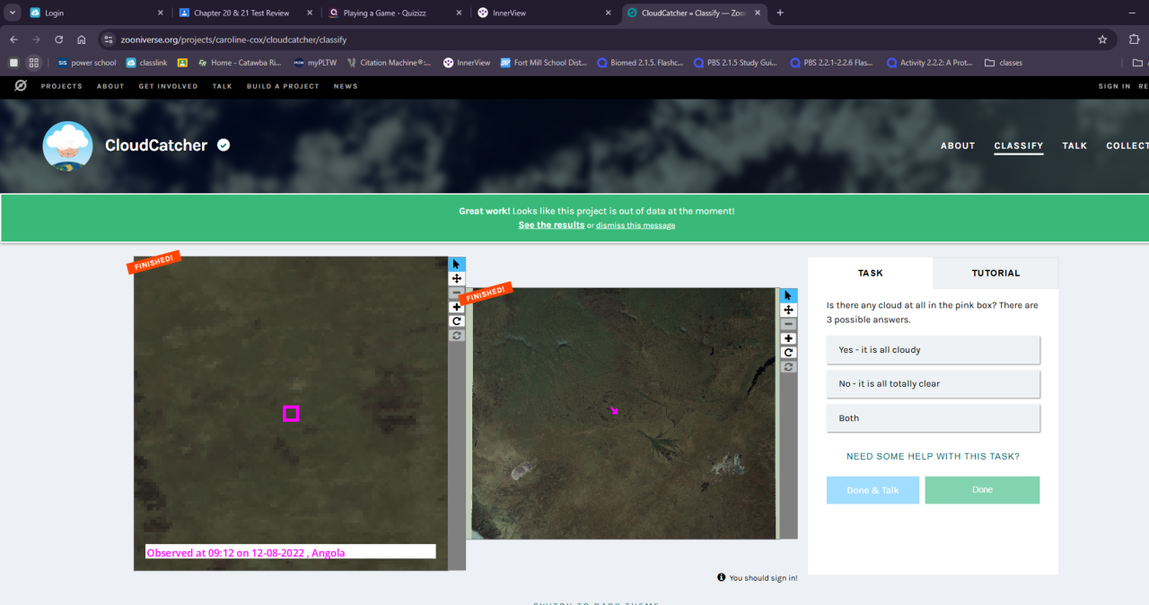The height and width of the screenshot is (605, 1149).
Task: Reset the view of the close-up image
Action: click(x=457, y=335)
